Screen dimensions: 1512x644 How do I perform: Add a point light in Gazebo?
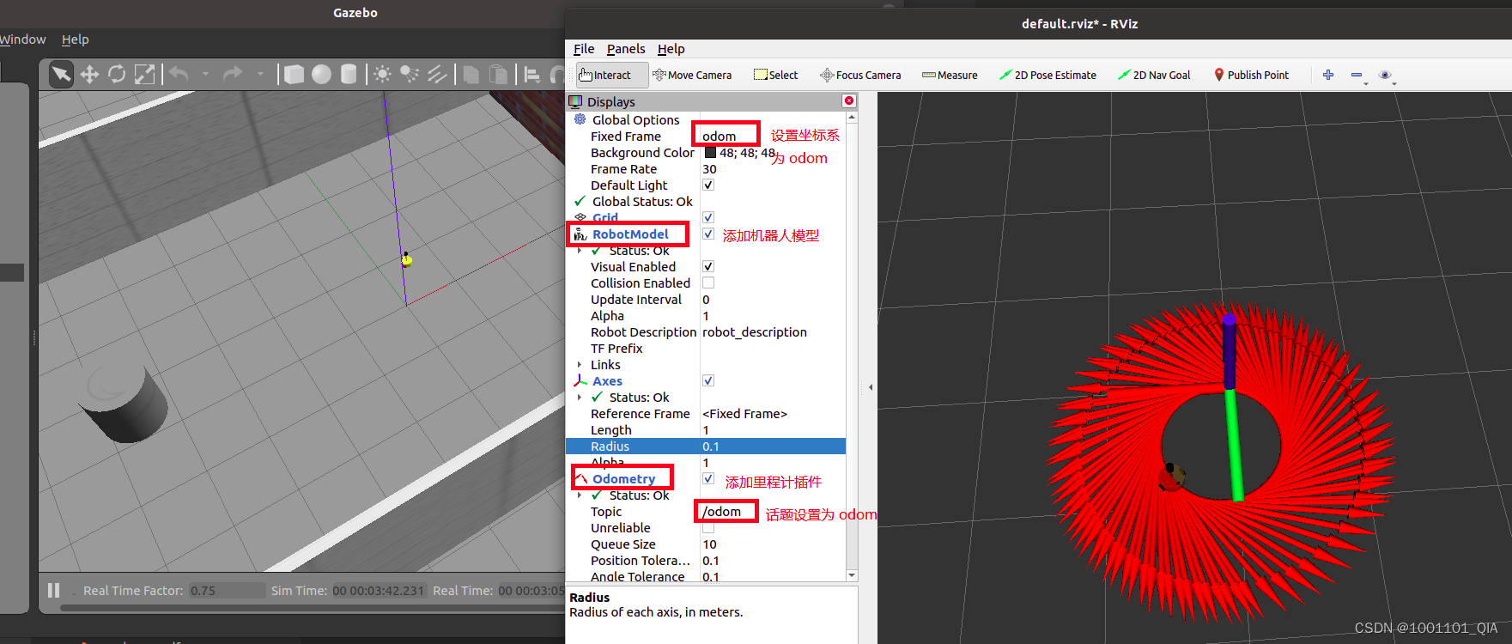(x=382, y=75)
